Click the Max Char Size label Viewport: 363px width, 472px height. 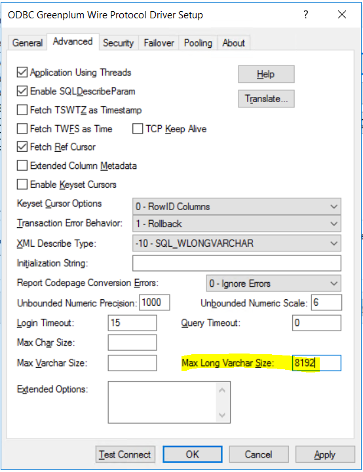[x=46, y=342]
